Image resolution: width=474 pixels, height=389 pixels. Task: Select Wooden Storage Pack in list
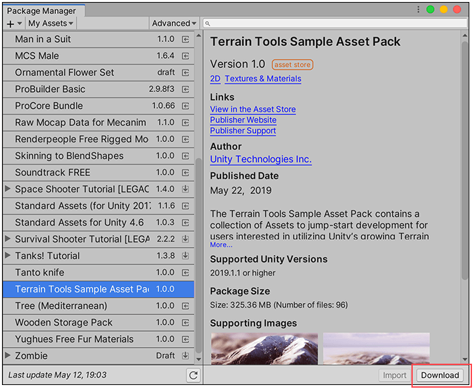(x=99, y=322)
